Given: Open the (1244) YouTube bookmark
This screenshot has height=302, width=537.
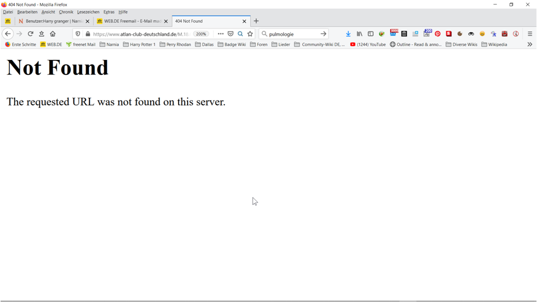Looking at the screenshot, I should [368, 45].
